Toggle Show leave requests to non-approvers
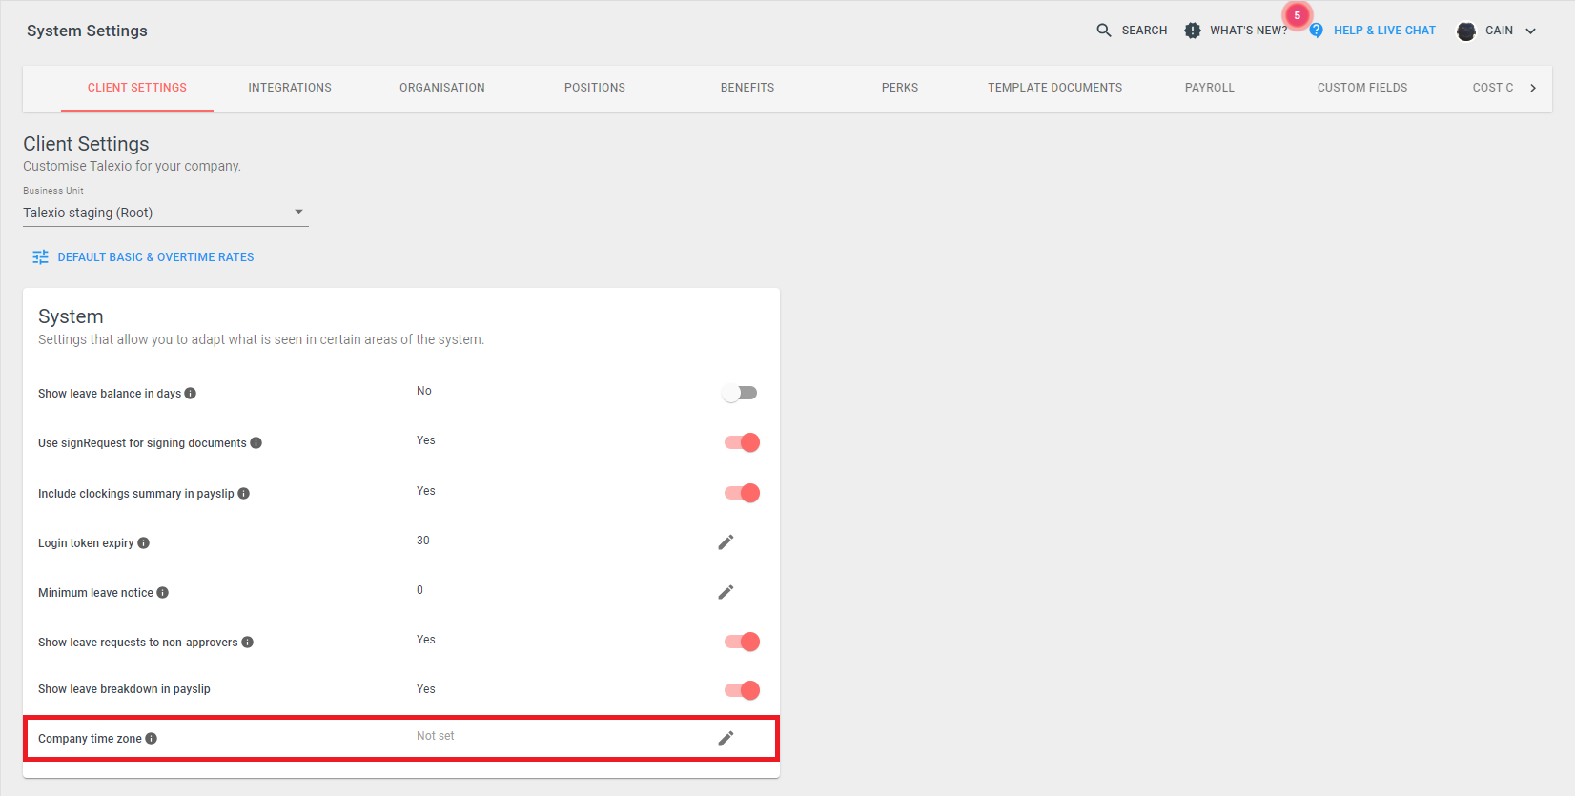The width and height of the screenshot is (1575, 796). (742, 642)
